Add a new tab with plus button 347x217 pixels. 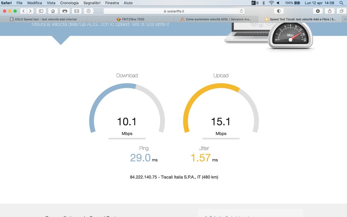pyautogui.click(x=345, y=19)
